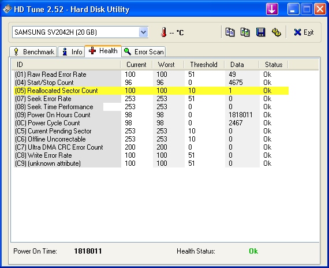Viewport: 329px width, 268px height.
Task: Click the Health Status label
Action: (x=196, y=251)
